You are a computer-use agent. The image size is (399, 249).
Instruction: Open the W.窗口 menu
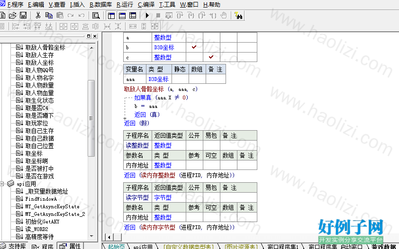pyautogui.click(x=189, y=5)
